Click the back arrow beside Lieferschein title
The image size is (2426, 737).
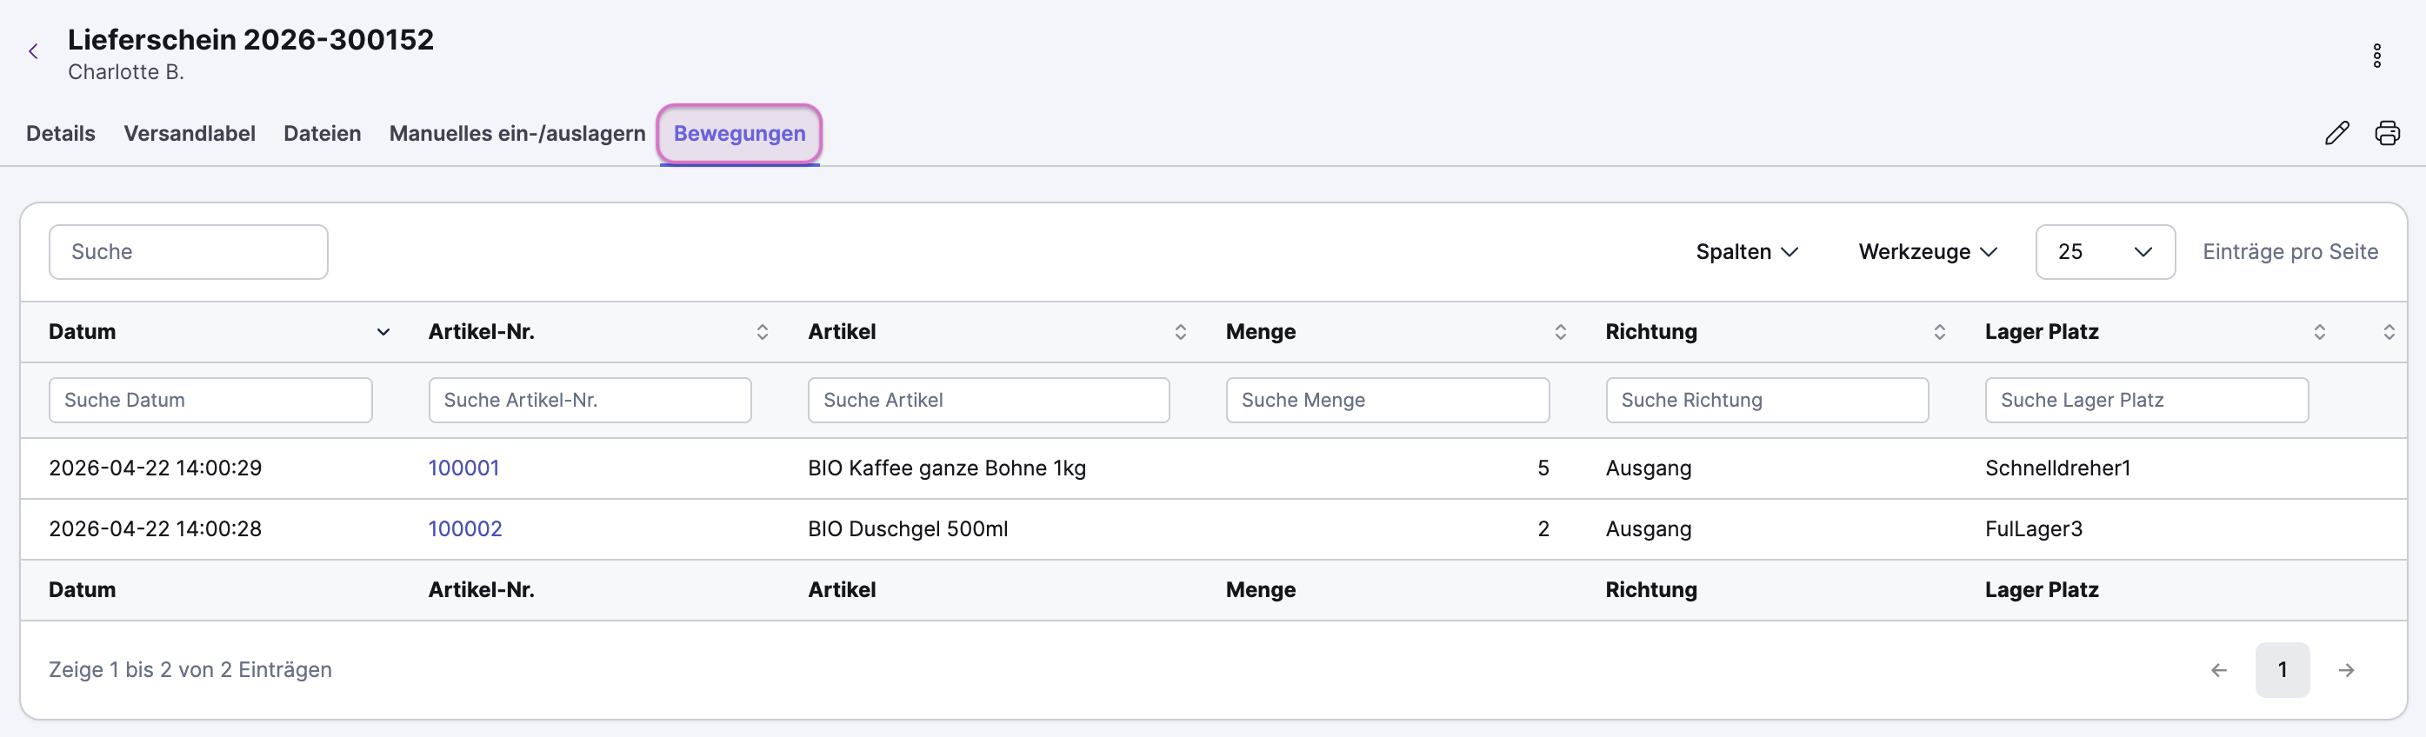(x=34, y=52)
